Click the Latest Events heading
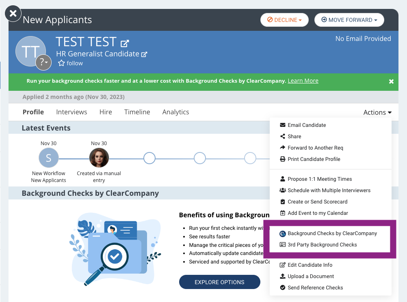Screen dimensions: 407x302 click(46, 128)
